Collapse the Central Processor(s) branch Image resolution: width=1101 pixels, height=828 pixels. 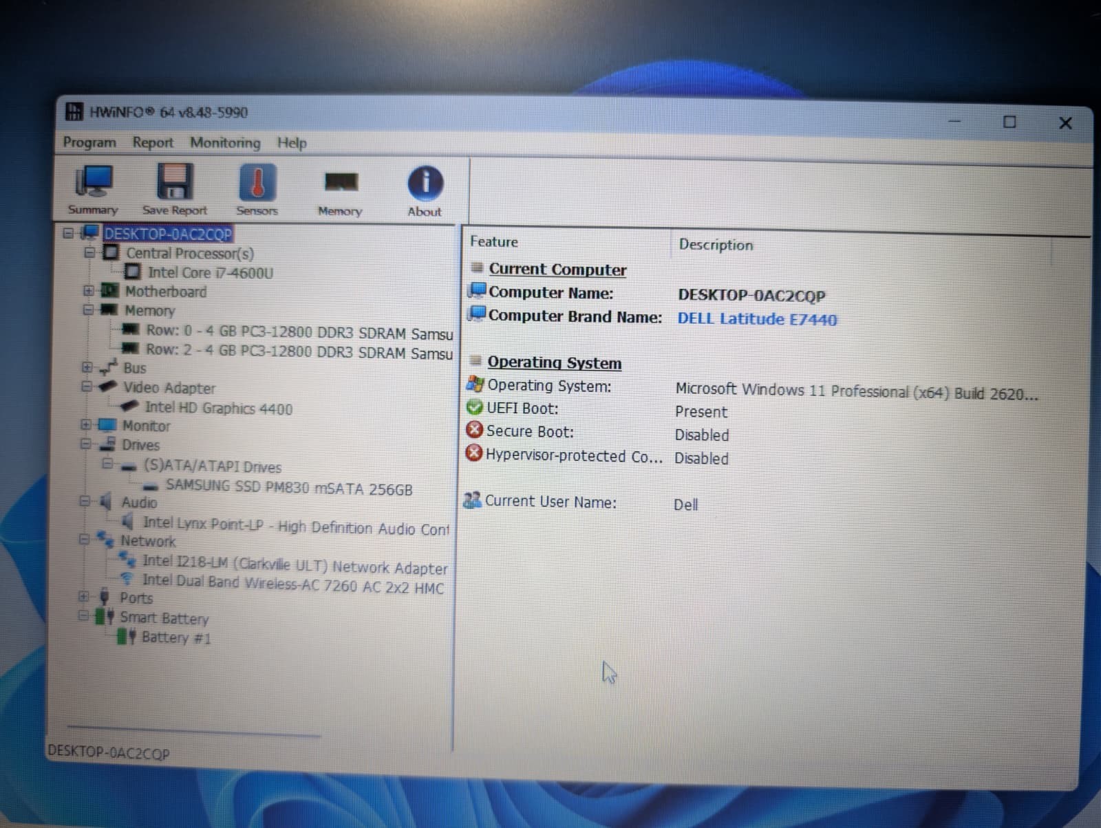tap(89, 252)
